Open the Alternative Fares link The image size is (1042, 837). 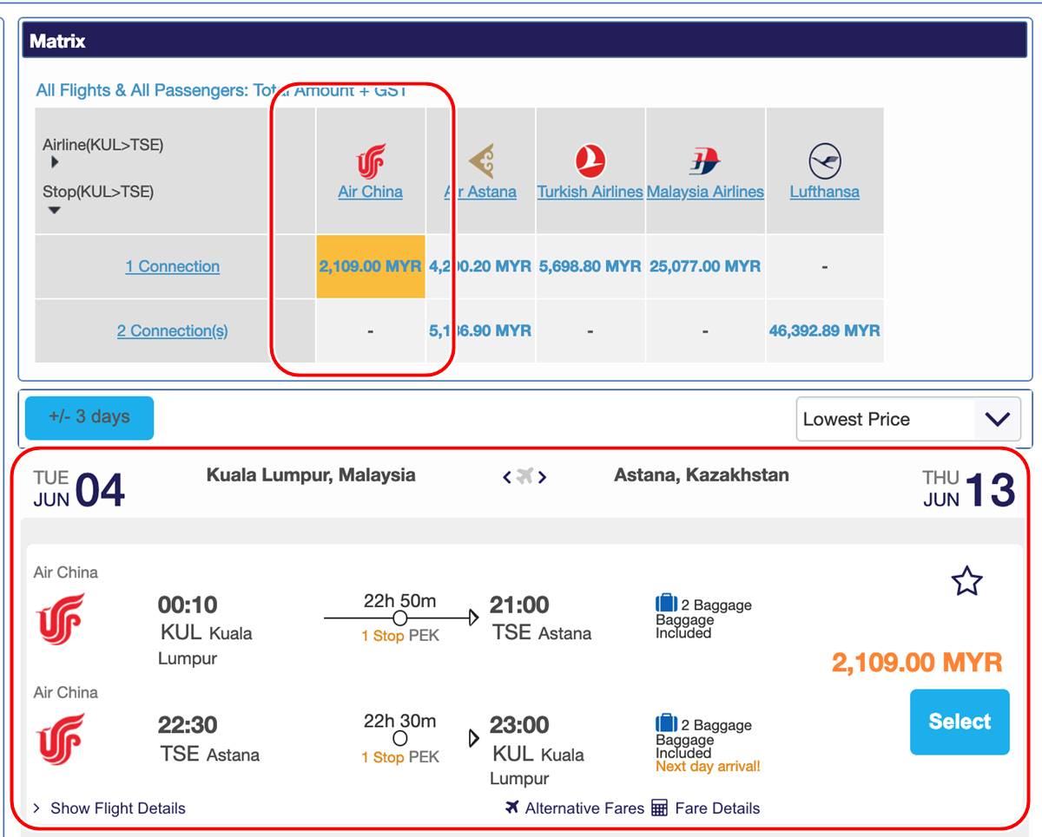(585, 808)
